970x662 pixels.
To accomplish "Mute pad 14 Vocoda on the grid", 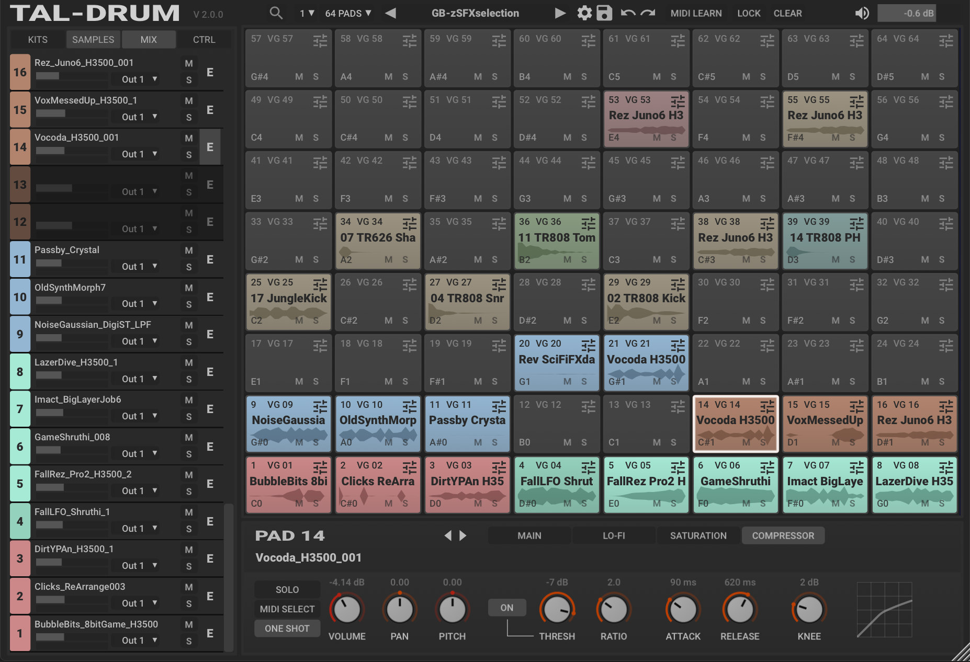I will pyautogui.click(x=746, y=442).
